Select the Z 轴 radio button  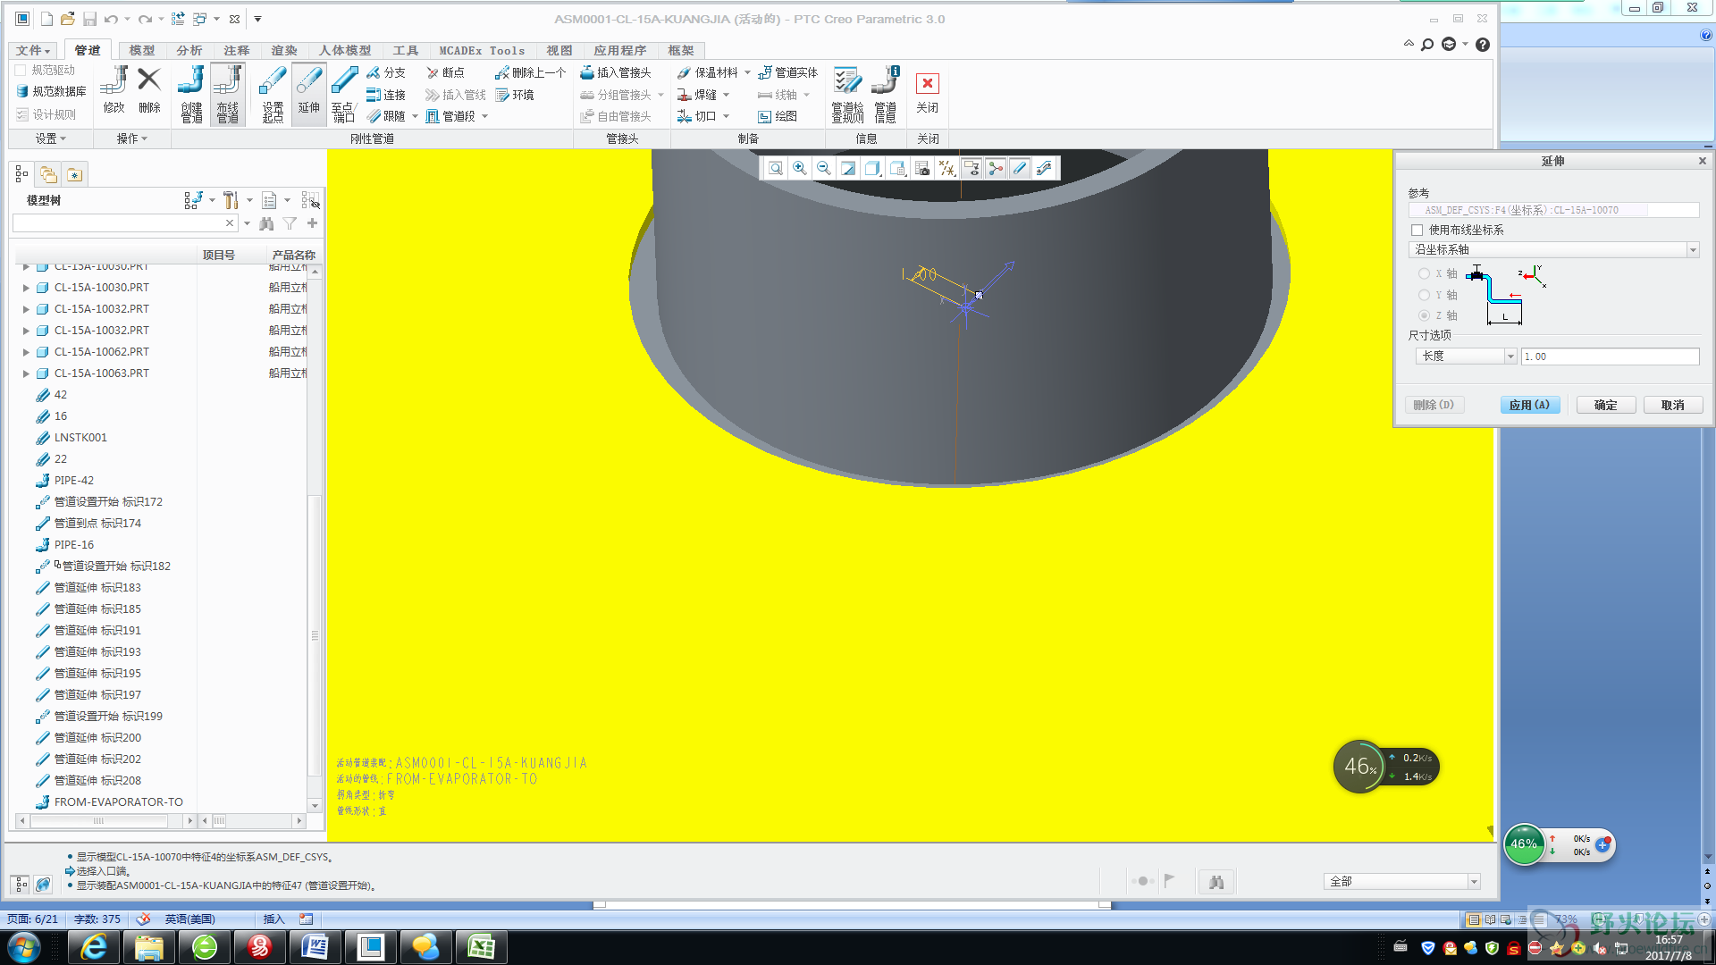click(x=1424, y=315)
